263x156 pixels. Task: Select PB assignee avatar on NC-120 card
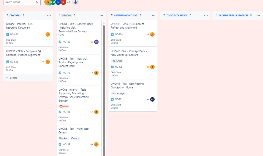(96, 42)
